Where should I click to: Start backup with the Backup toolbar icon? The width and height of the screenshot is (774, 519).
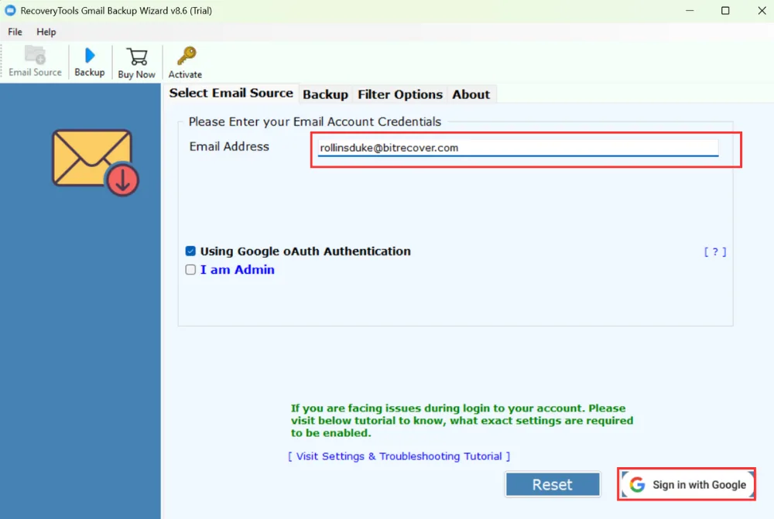[x=89, y=62]
